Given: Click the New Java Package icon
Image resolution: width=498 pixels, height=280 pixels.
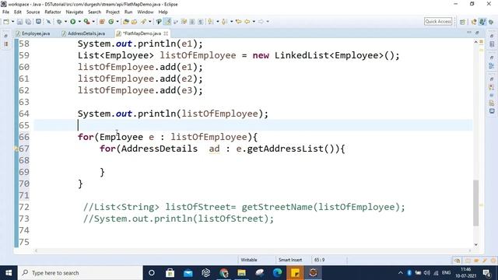Looking at the screenshot, I should tap(102, 22).
